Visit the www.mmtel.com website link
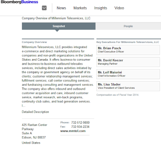This screenshot has width=161, height=145. [73, 131]
